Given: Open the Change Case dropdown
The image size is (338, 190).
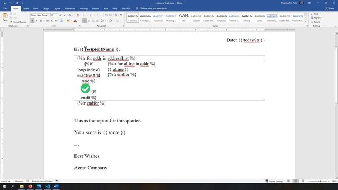Looking at the screenshot, I should tap(70, 15).
